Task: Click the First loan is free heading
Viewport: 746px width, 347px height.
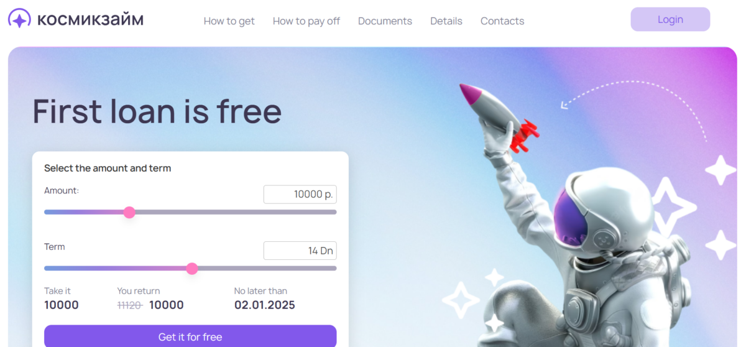Action: (x=157, y=111)
